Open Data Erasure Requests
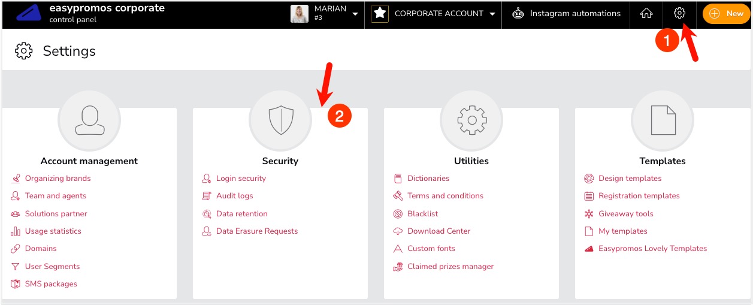This screenshot has width=753, height=305. pos(257,231)
